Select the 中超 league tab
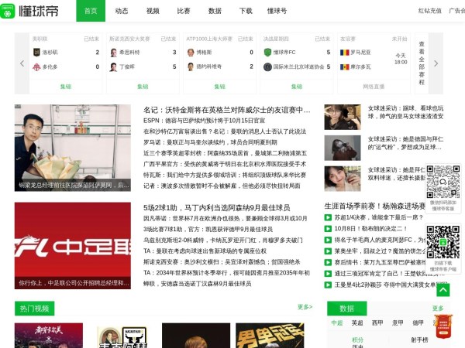The height and width of the screenshot is (348, 465). 337,322
